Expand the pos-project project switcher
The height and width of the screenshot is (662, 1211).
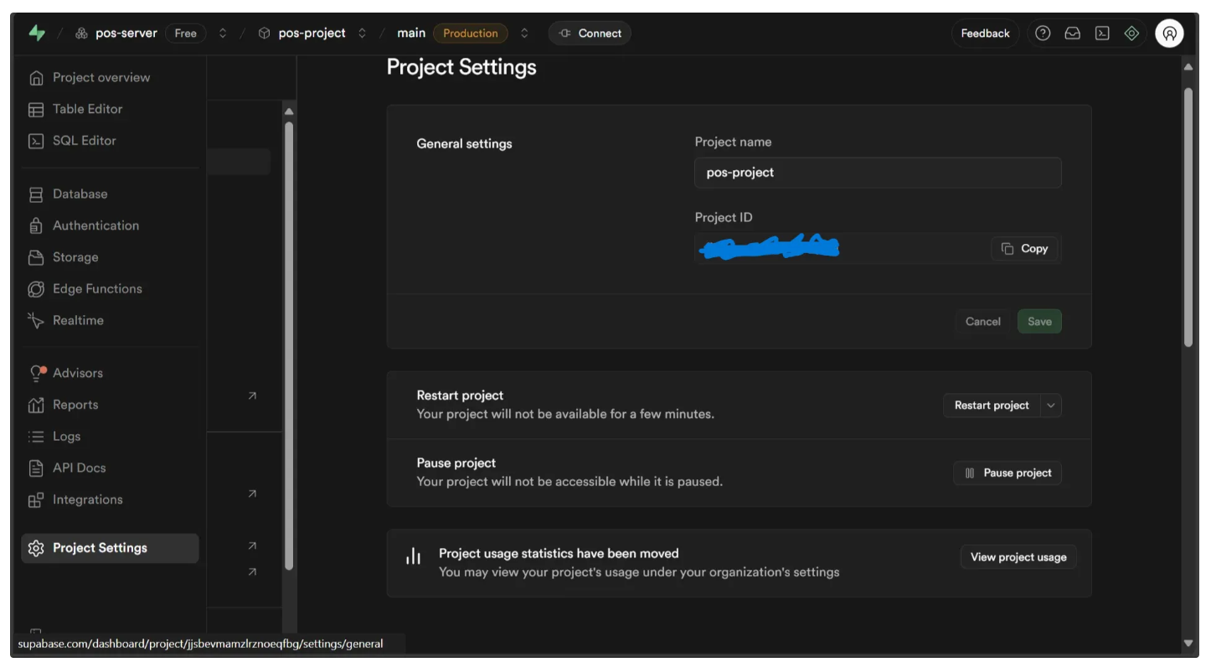tap(362, 34)
